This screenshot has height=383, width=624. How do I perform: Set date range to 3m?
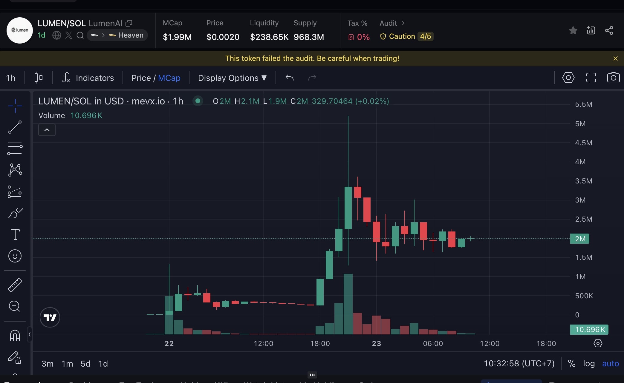pos(48,364)
